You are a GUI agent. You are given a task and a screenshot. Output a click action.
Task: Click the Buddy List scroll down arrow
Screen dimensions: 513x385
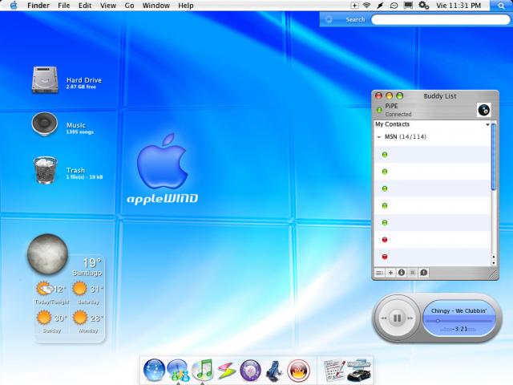pos(494,263)
